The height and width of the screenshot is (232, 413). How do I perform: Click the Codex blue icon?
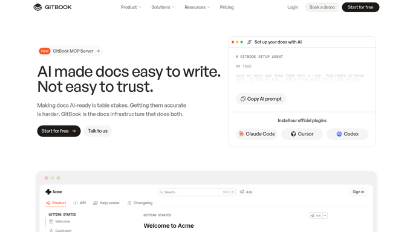tap(339, 134)
